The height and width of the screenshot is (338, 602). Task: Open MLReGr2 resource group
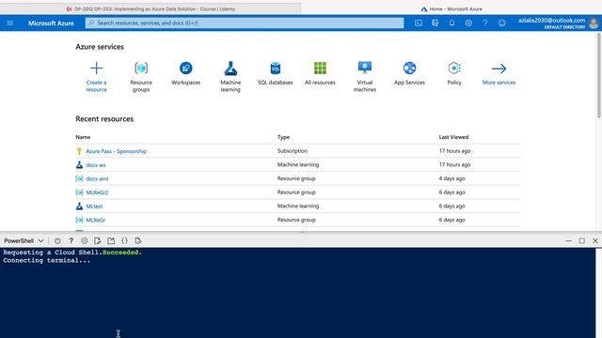point(97,192)
